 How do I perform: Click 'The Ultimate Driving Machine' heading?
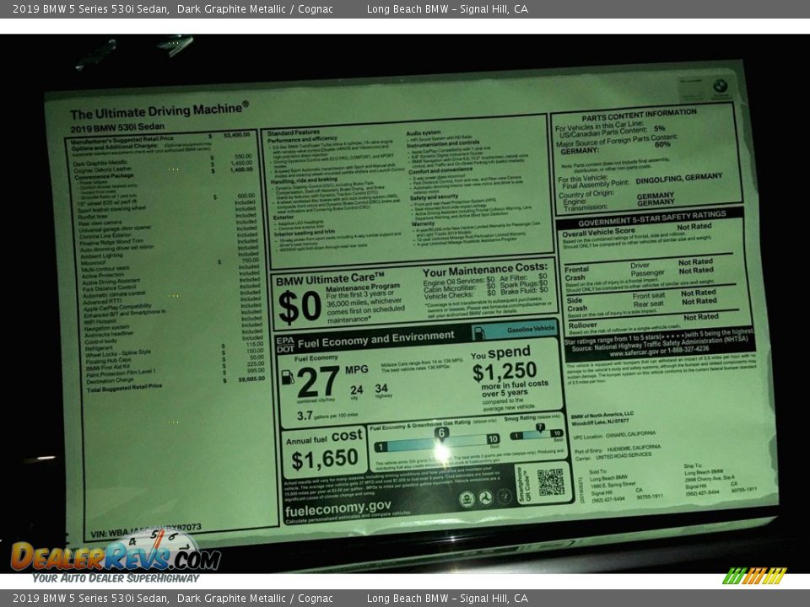(x=159, y=111)
